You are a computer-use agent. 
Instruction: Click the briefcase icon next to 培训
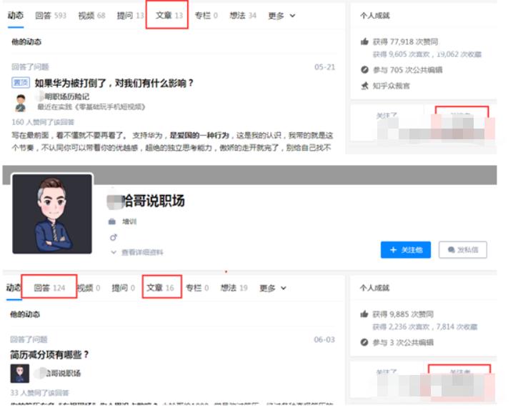(112, 221)
